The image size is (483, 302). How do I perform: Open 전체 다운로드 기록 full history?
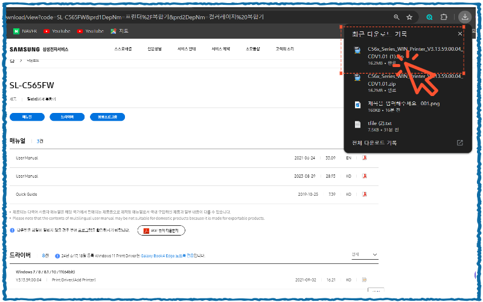click(374, 143)
